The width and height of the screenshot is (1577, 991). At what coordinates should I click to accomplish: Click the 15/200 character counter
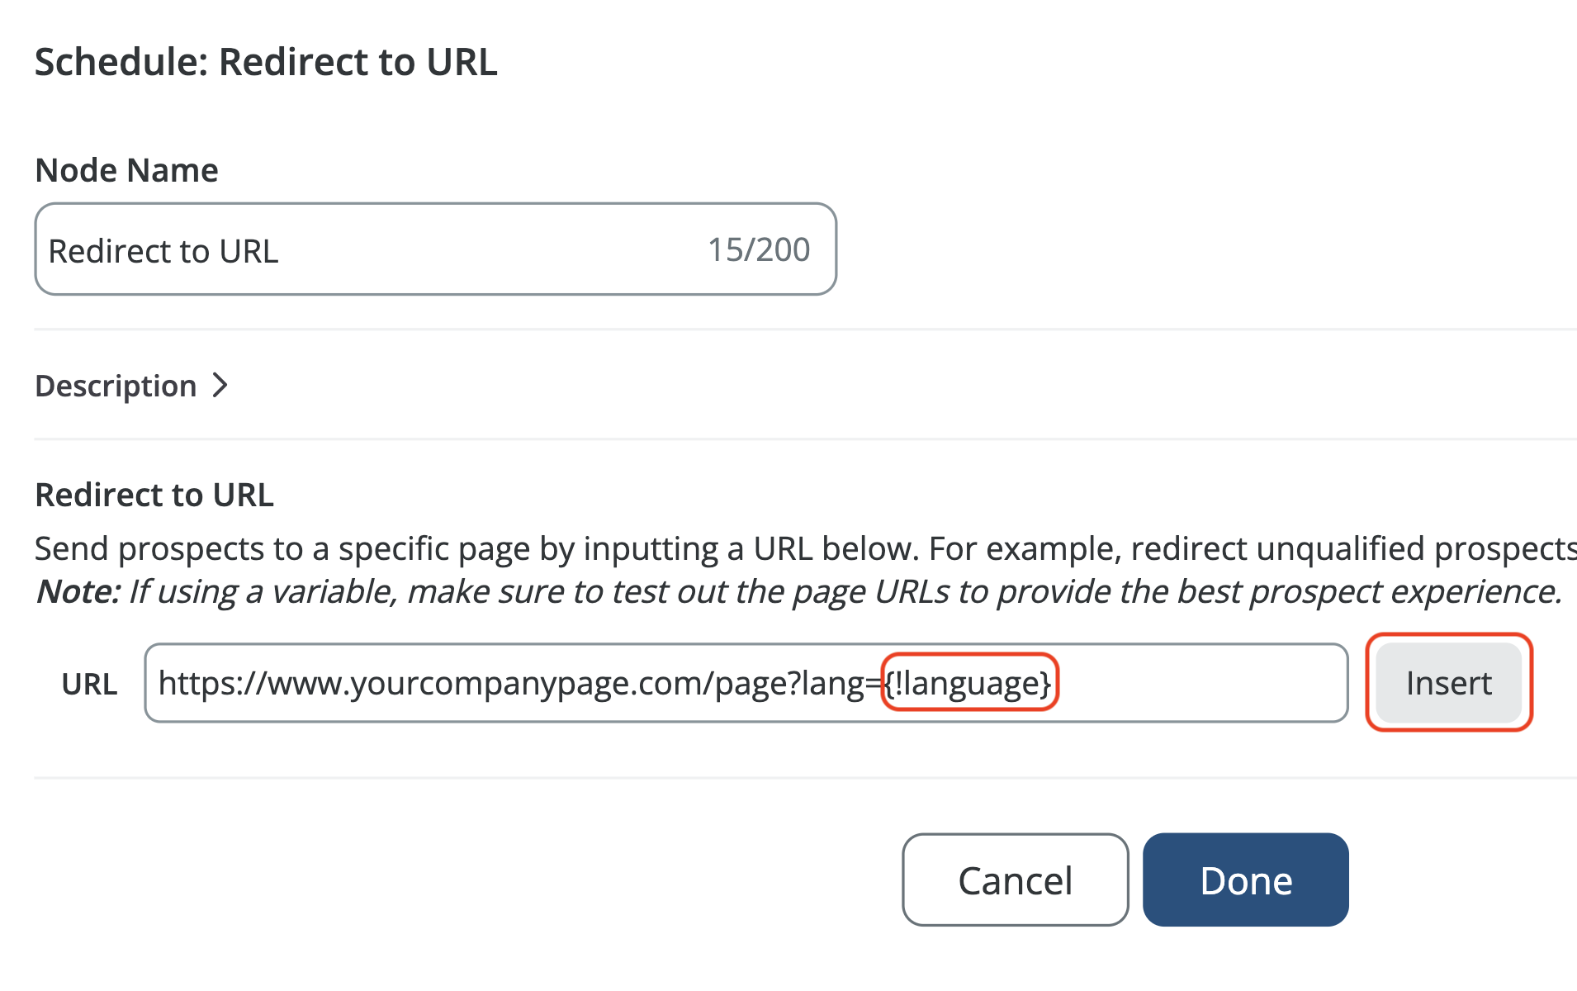click(759, 249)
